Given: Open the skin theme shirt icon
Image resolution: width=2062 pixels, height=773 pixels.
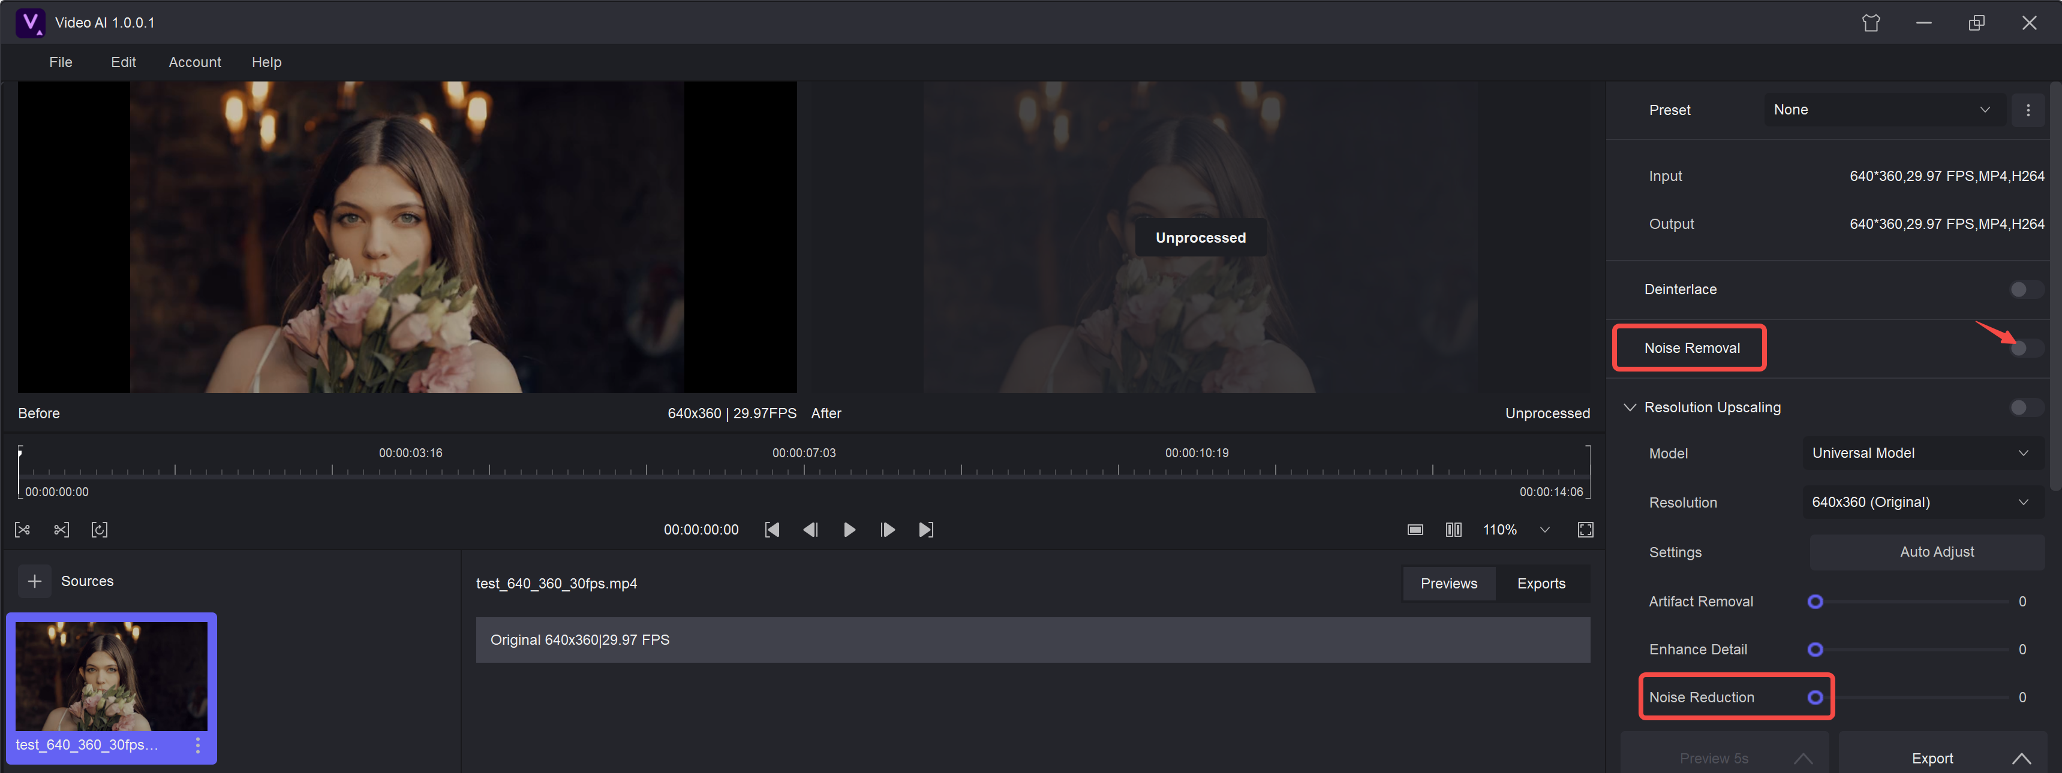Looking at the screenshot, I should click(x=1871, y=22).
